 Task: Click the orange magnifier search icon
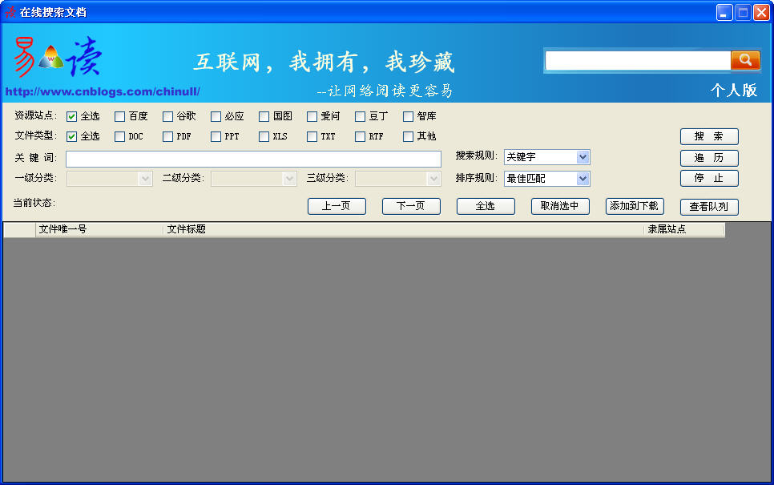(x=744, y=60)
